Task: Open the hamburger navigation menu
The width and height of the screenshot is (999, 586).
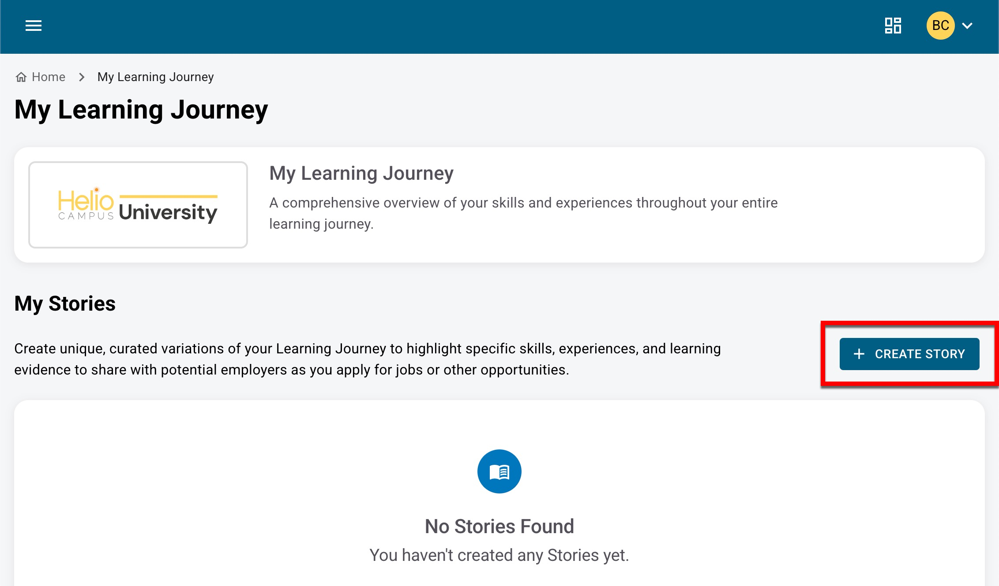Action: coord(34,26)
